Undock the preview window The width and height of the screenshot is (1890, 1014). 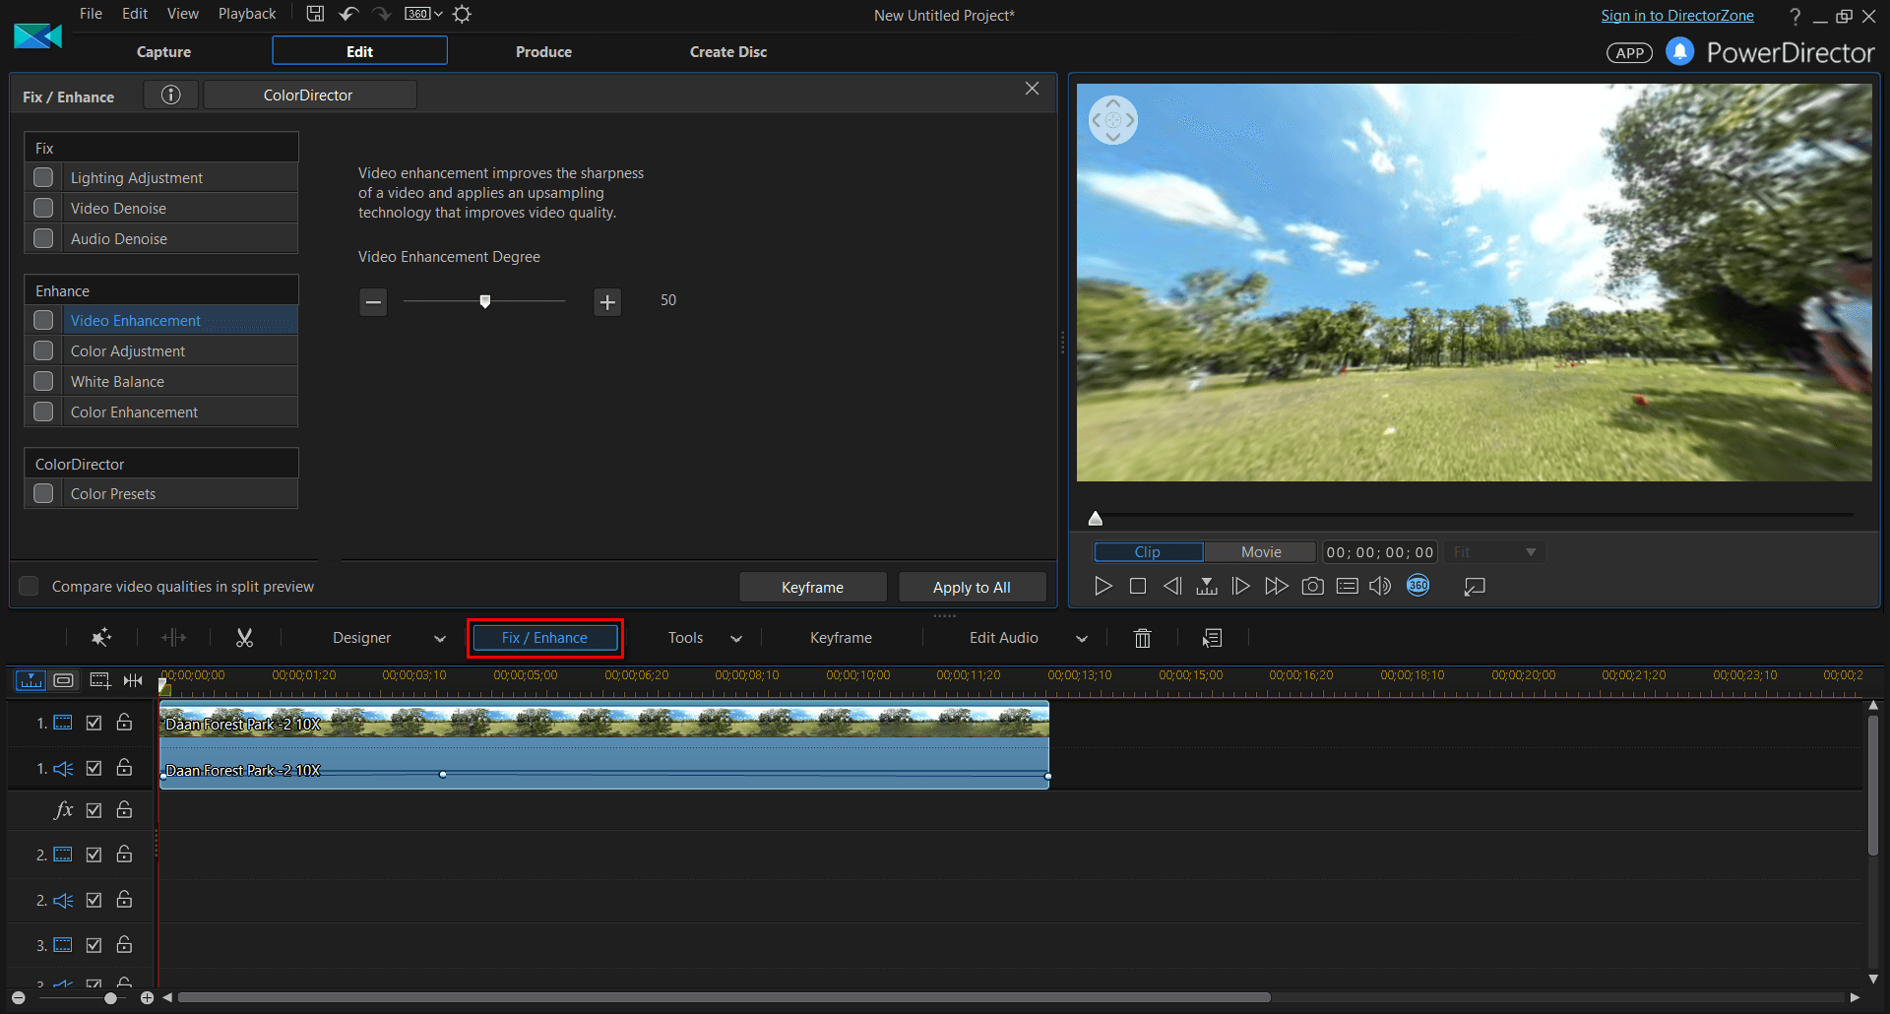(x=1474, y=586)
